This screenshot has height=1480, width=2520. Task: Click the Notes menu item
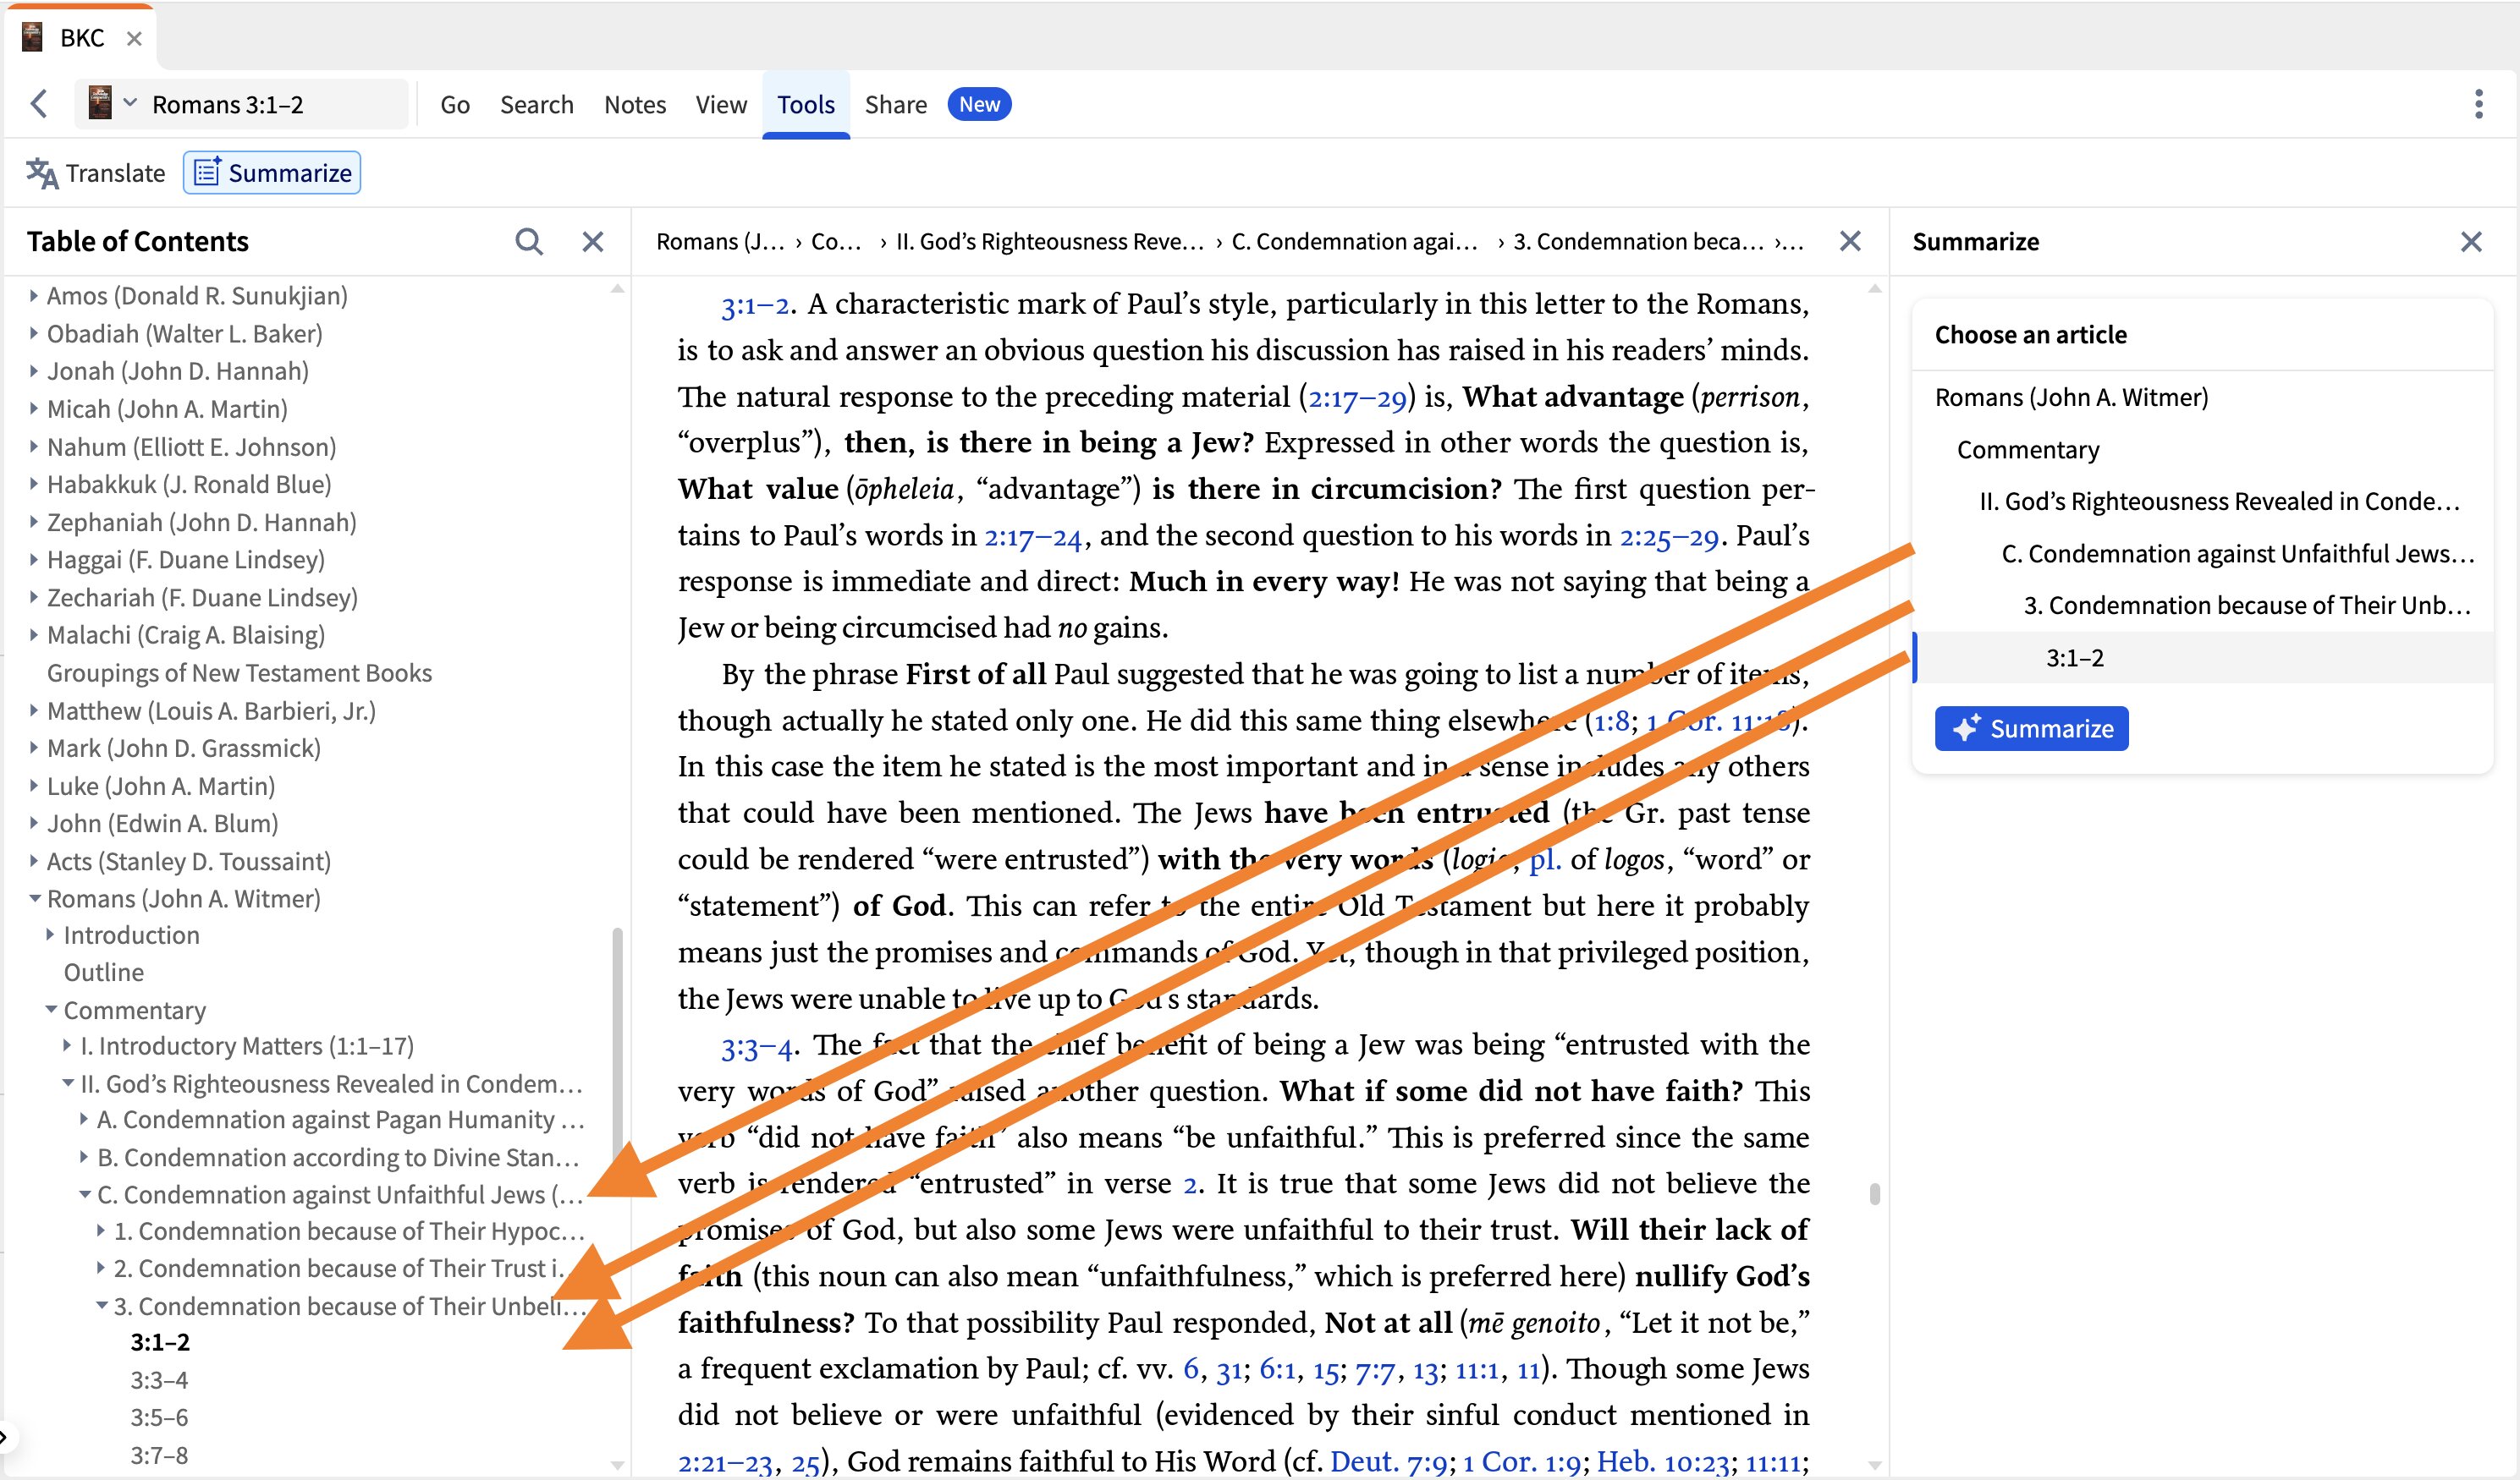click(x=634, y=104)
